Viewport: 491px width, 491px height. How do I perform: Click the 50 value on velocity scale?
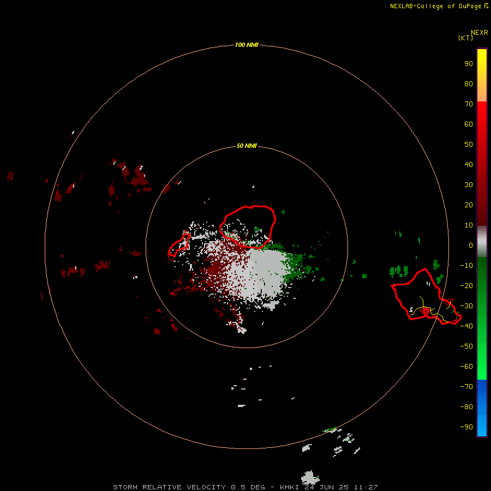[469, 145]
